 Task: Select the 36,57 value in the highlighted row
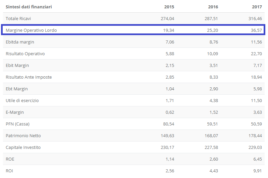pos(256,30)
